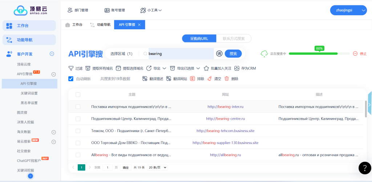372x182 pixels.
Task: Uncheck the 自动刷新 checkbox
Action: [71, 79]
